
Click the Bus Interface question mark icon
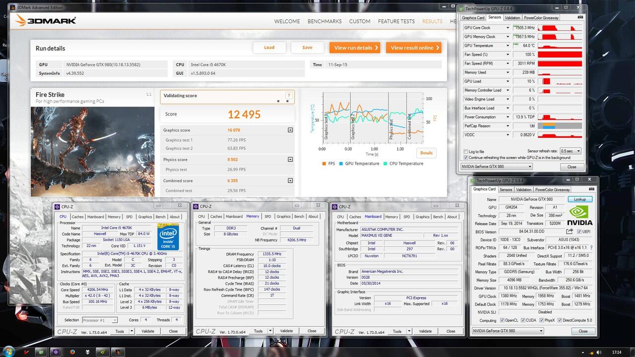pyautogui.click(x=591, y=247)
